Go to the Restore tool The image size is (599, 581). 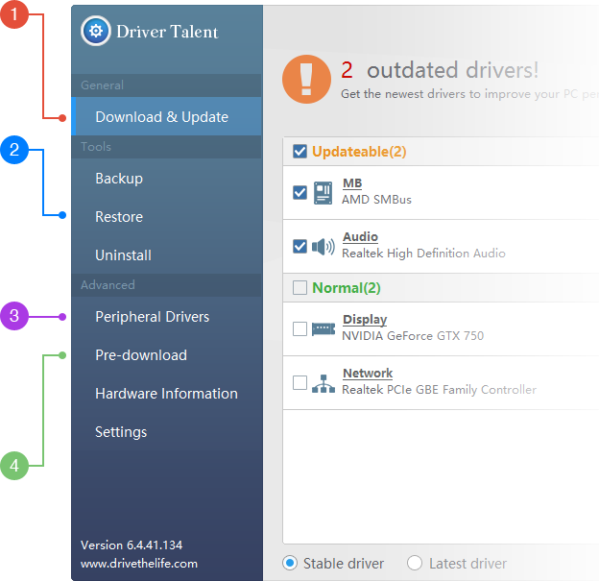pos(167,217)
